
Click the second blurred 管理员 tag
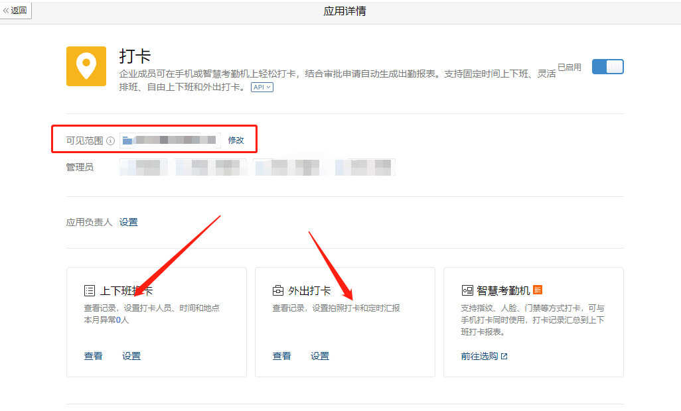click(x=211, y=167)
